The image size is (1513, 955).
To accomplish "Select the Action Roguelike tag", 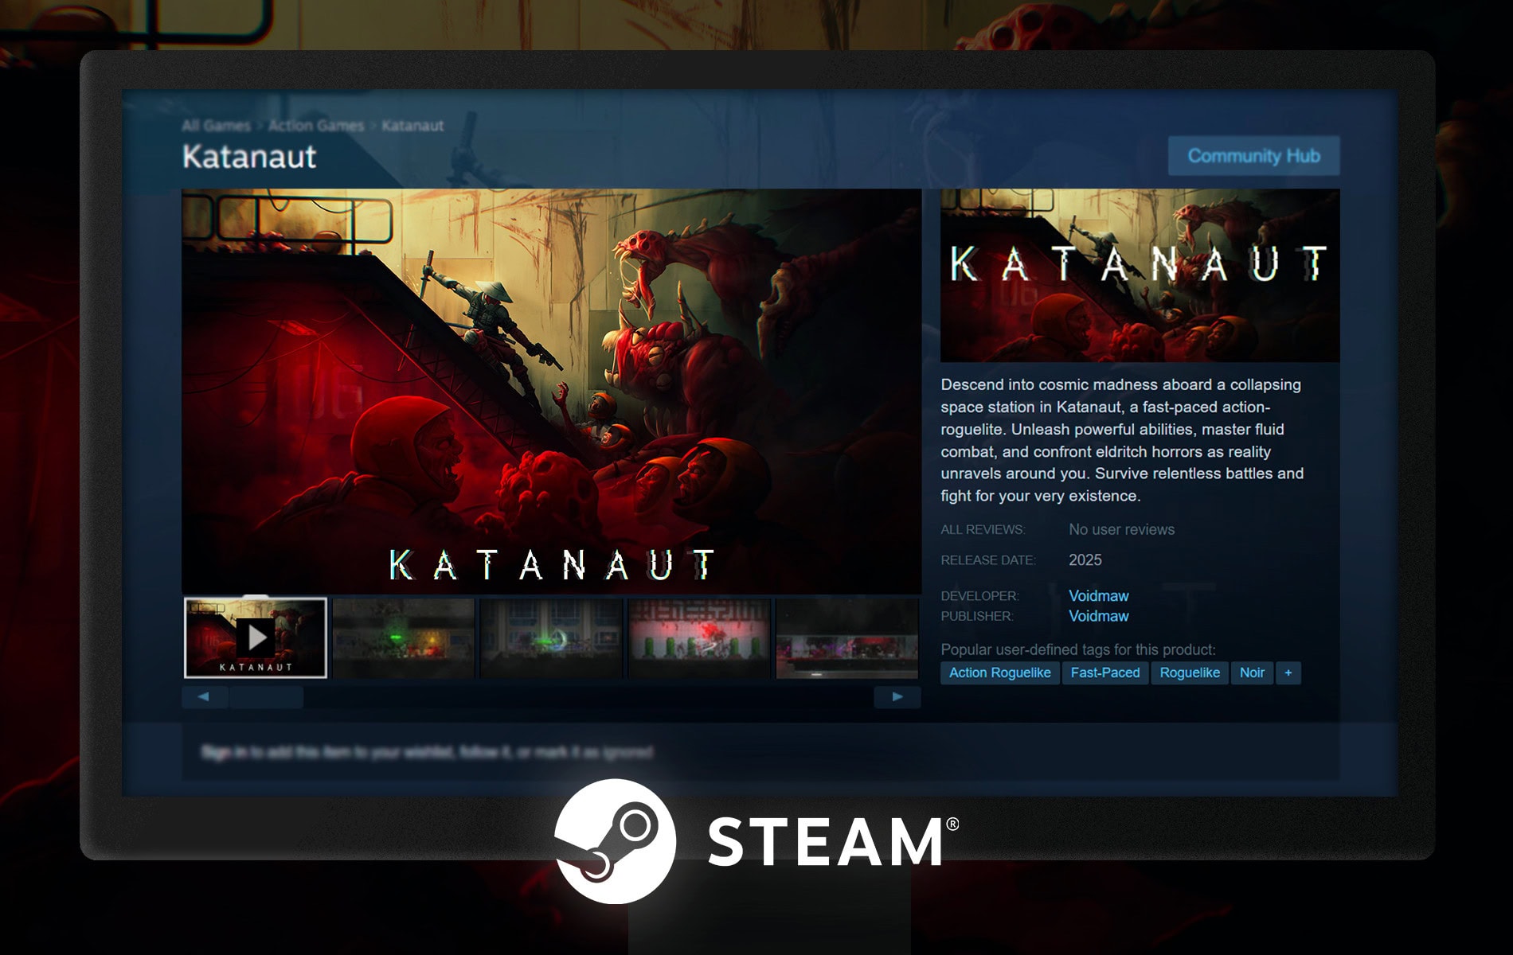I will [x=999, y=673].
